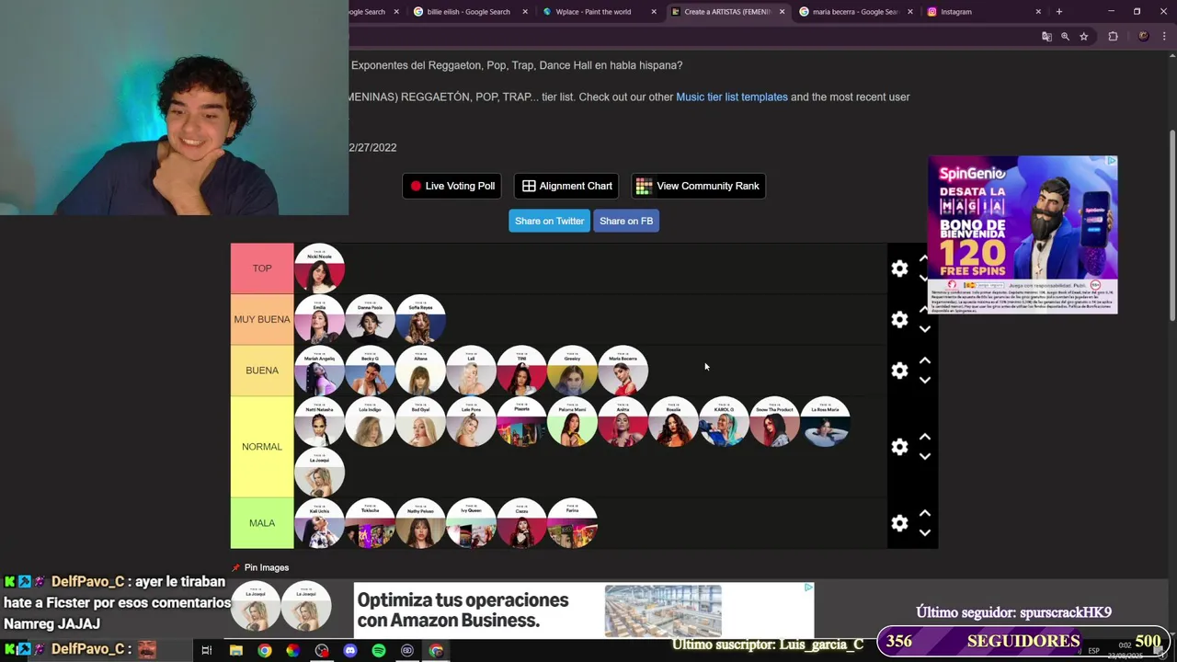The width and height of the screenshot is (1177, 662).
Task: Select La Joaqui image in NORMAL tier
Action: 319,473
